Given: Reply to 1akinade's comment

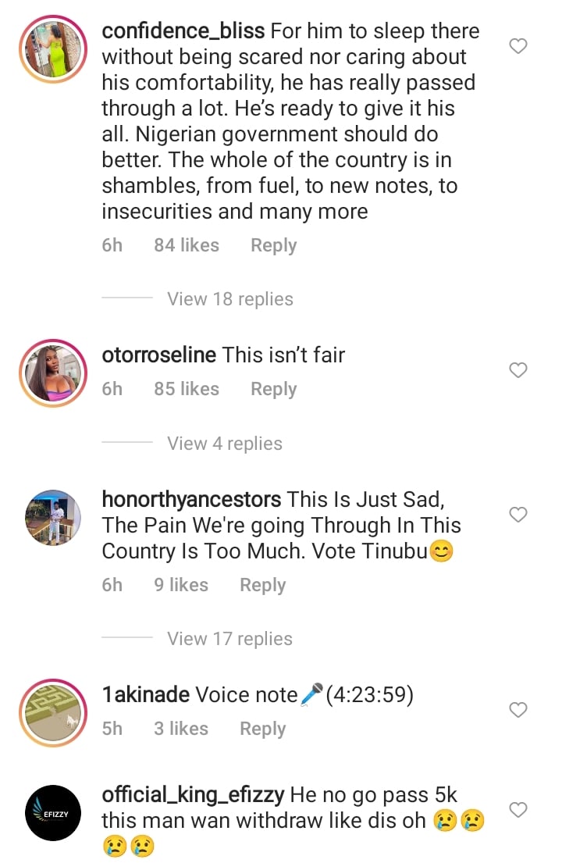Looking at the screenshot, I should [262, 729].
